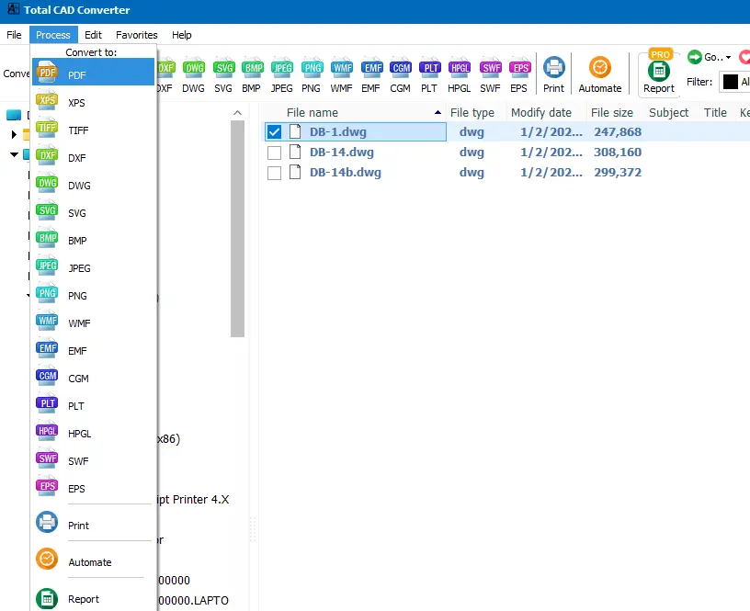Open the Favorites menu
Viewport: 750px width, 611px height.
(136, 35)
